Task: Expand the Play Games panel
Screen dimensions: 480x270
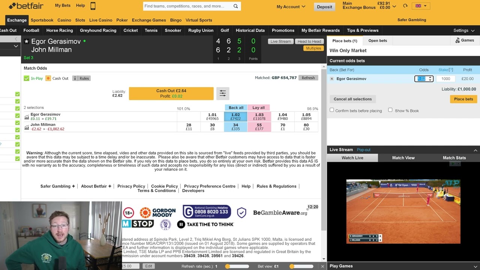Action: [475, 266]
